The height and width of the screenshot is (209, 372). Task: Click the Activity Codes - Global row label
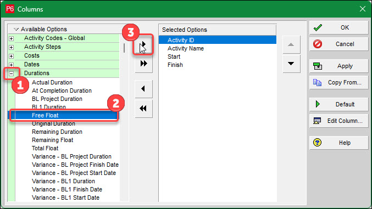54,38
